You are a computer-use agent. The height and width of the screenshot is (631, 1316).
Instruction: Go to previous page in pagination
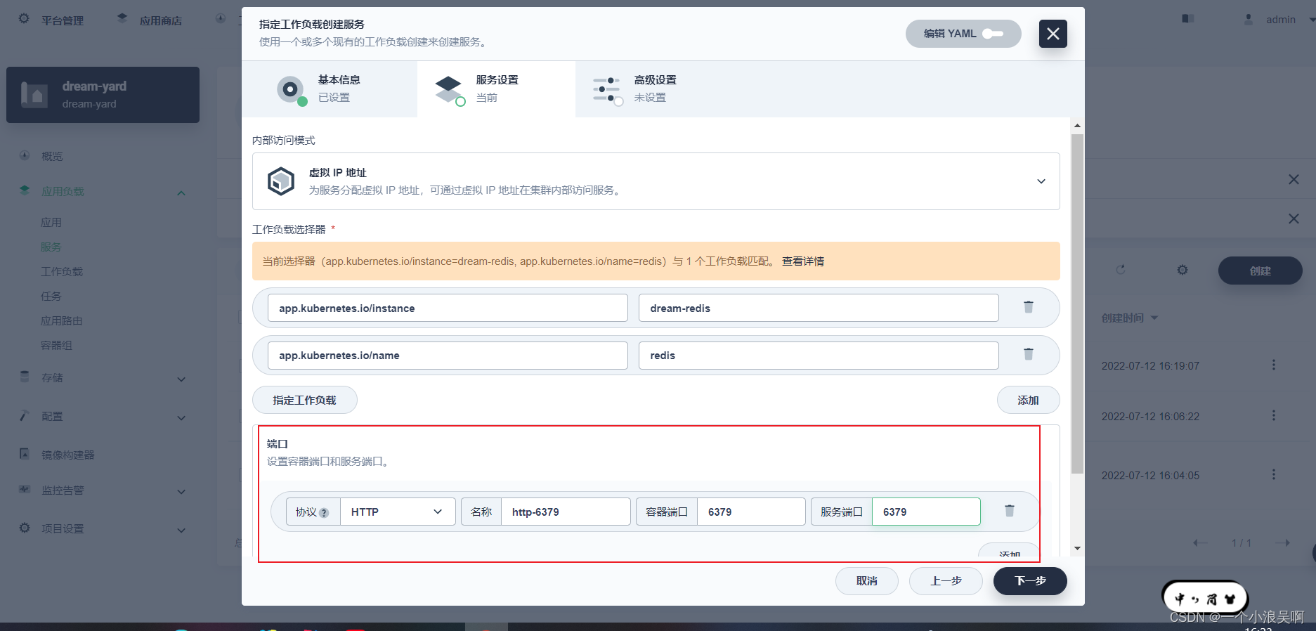1200,542
